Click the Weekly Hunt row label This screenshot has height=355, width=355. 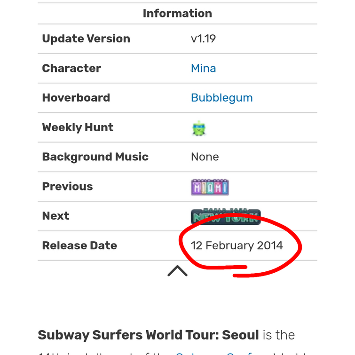coord(78,127)
